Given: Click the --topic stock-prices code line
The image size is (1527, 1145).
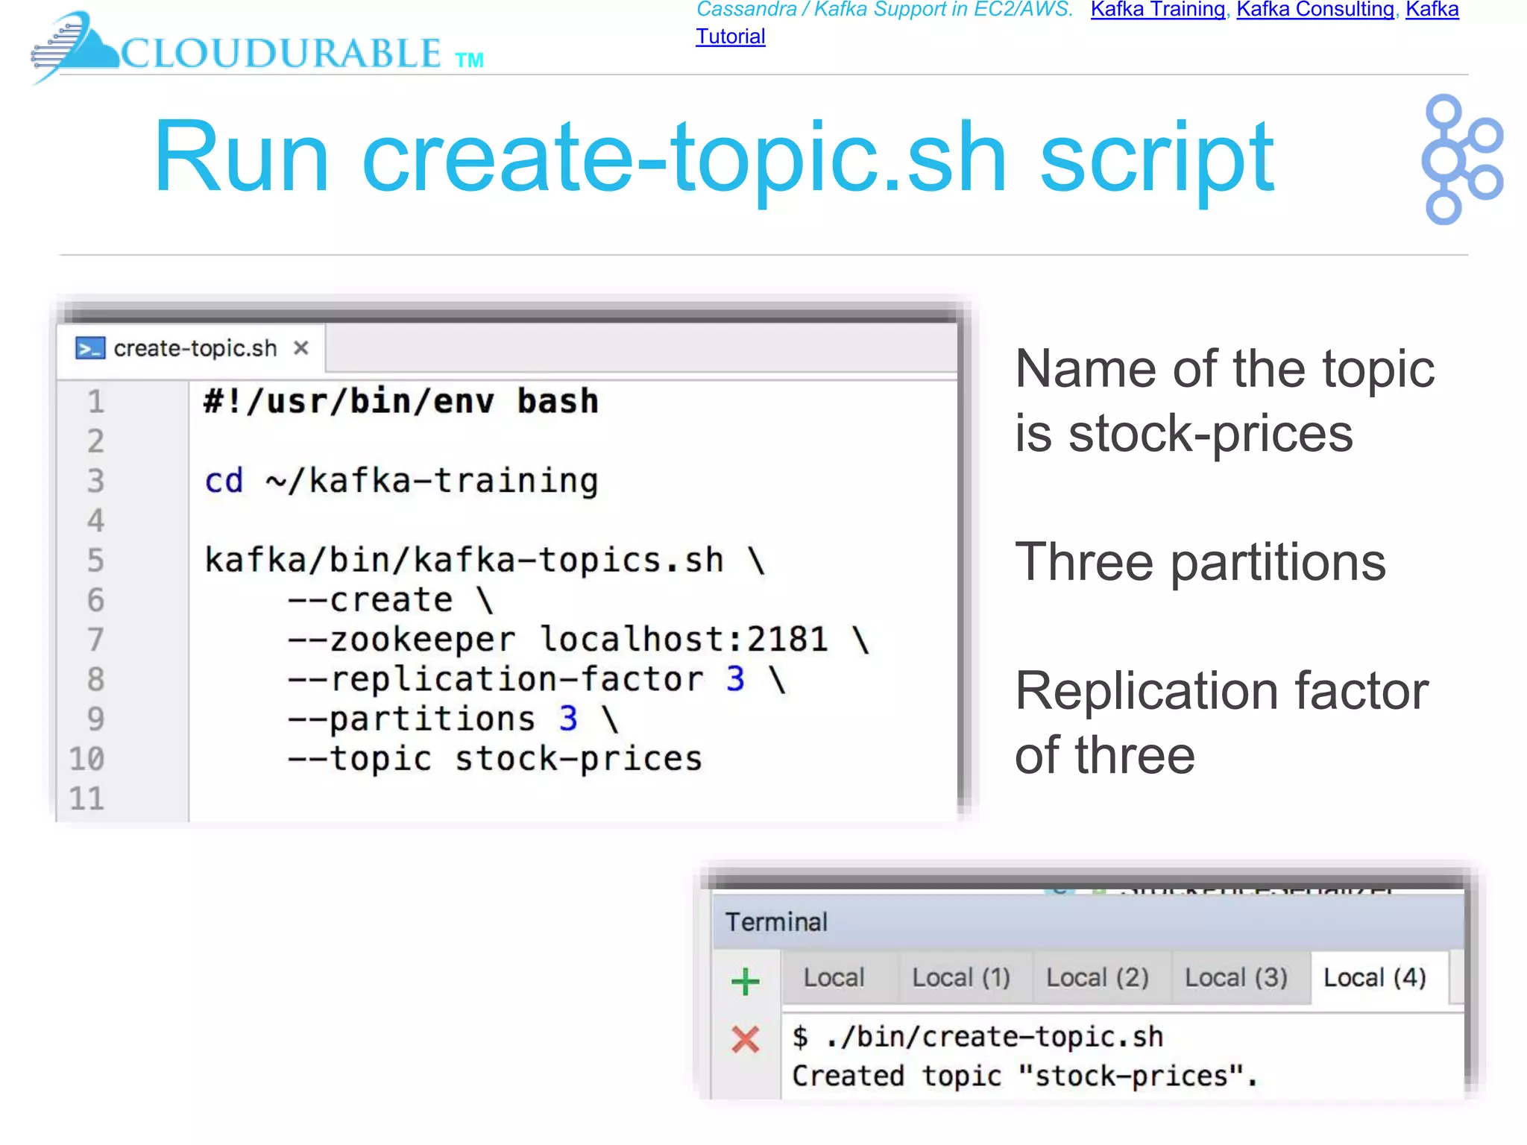Looking at the screenshot, I should tap(494, 759).
